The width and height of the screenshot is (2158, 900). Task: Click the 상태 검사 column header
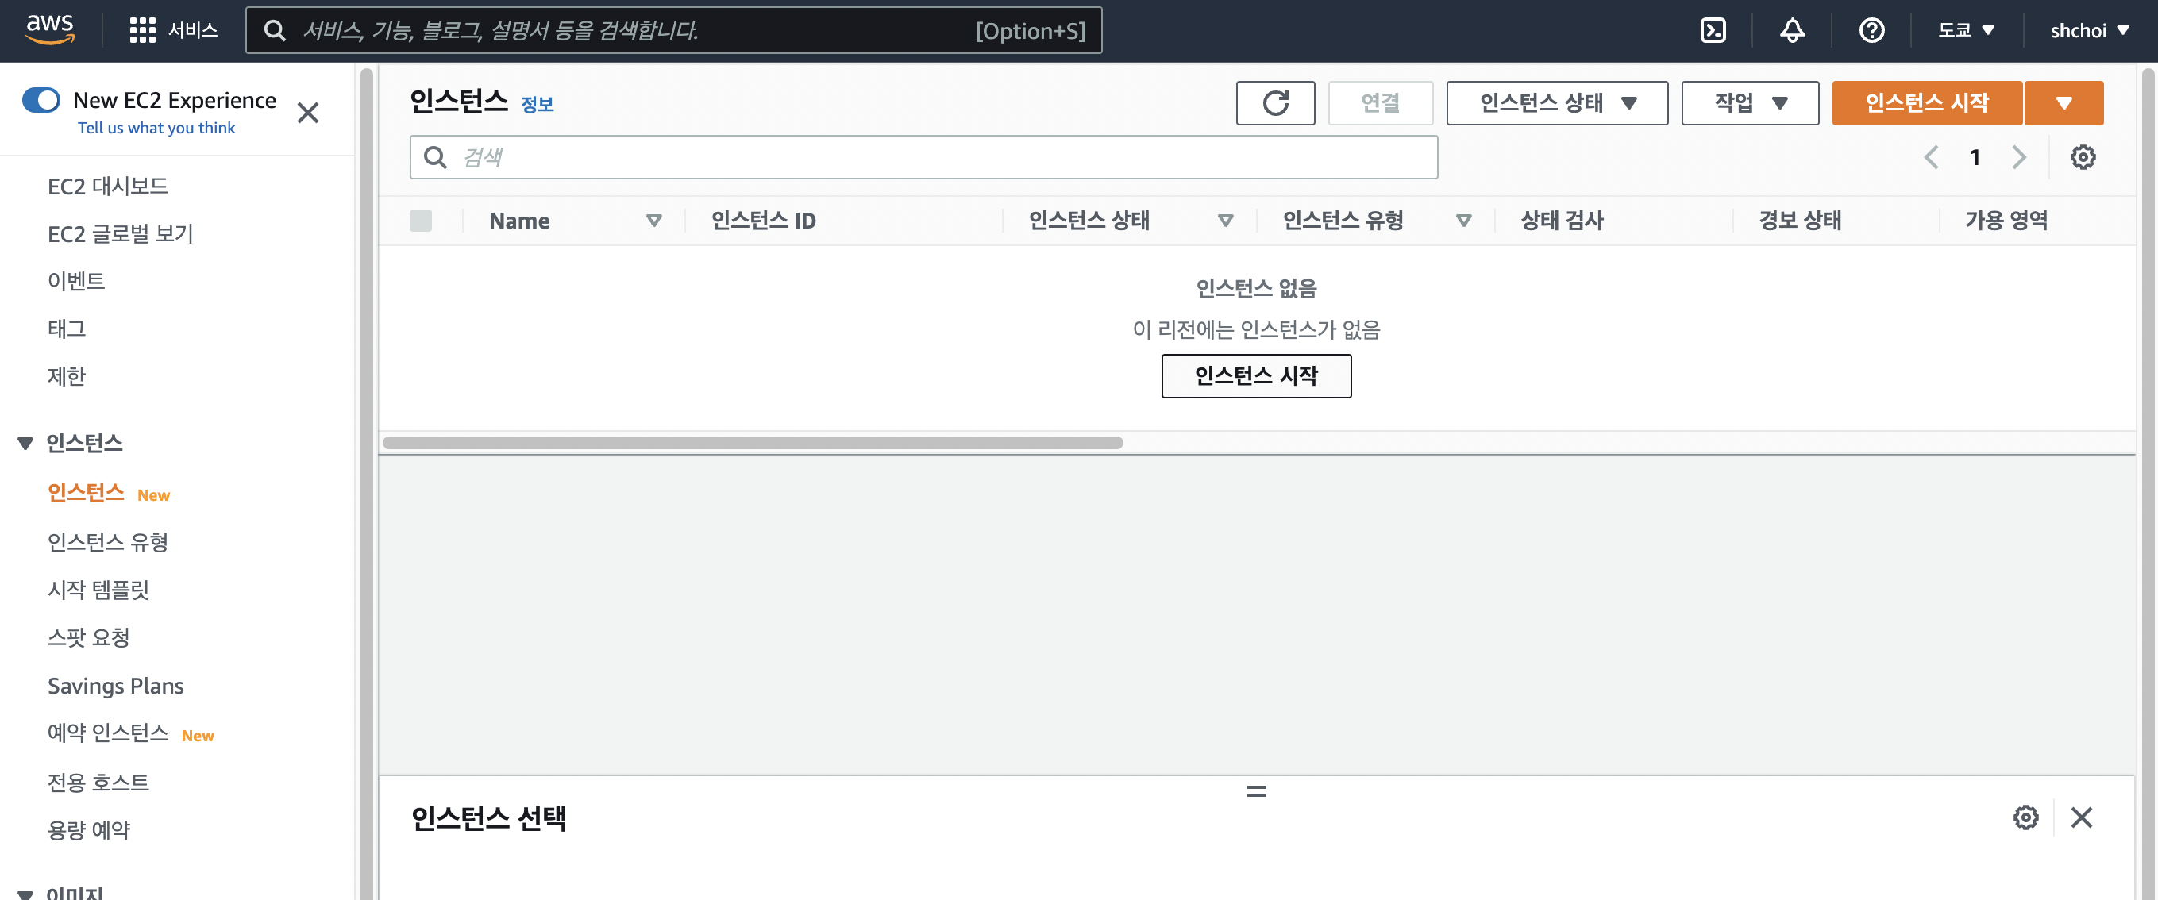pos(1563,220)
